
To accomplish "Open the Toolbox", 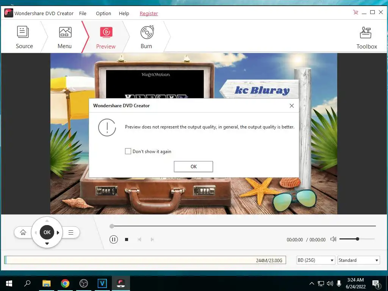I will click(x=366, y=38).
